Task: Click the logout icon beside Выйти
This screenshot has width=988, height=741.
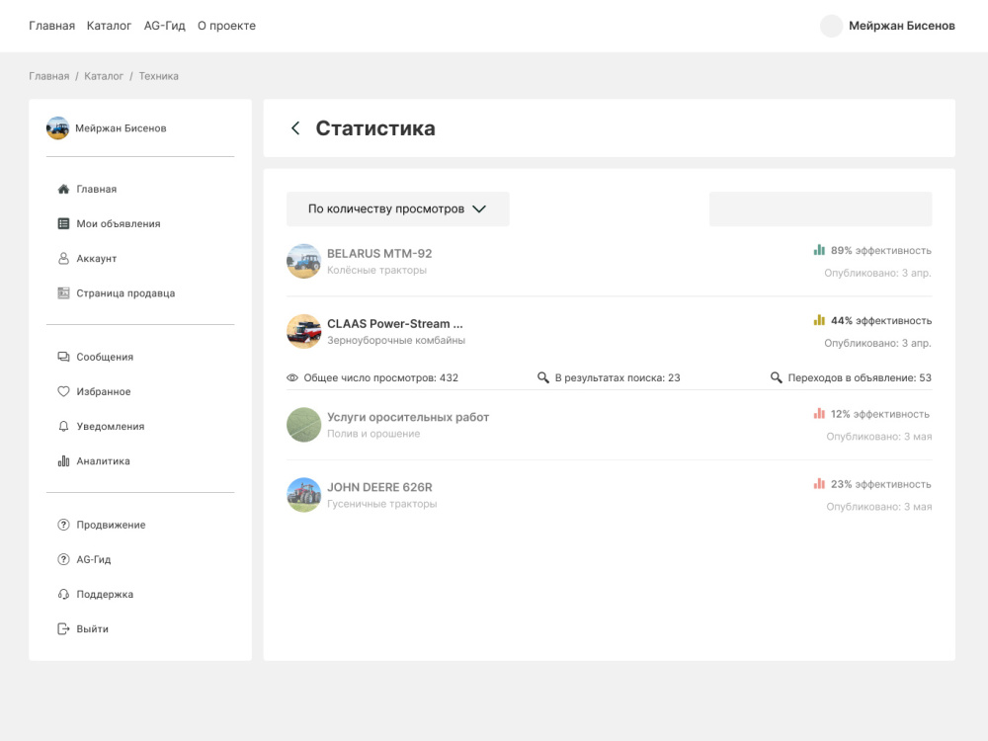Action: 63,628
